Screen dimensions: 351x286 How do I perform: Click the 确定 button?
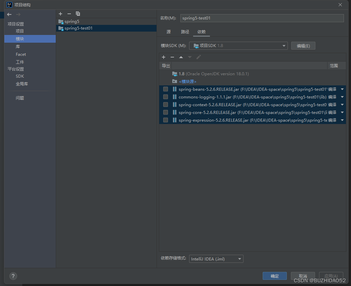click(x=275, y=276)
